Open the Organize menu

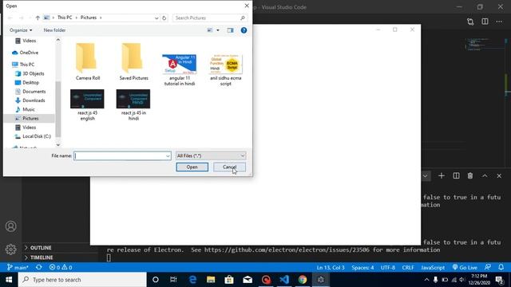21,30
